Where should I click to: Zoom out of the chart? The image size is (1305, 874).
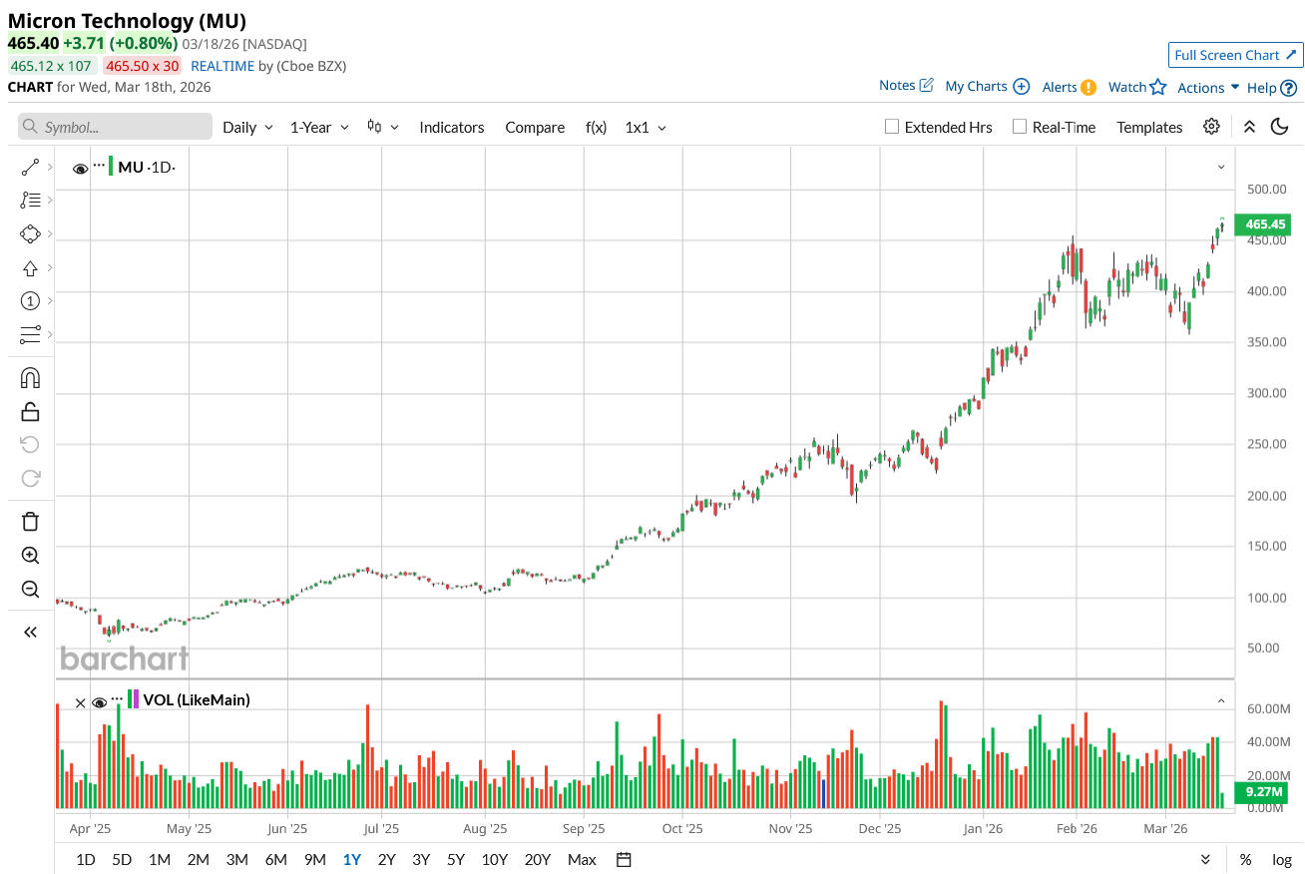coord(30,589)
